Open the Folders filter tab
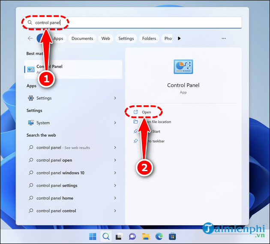 tap(149, 39)
